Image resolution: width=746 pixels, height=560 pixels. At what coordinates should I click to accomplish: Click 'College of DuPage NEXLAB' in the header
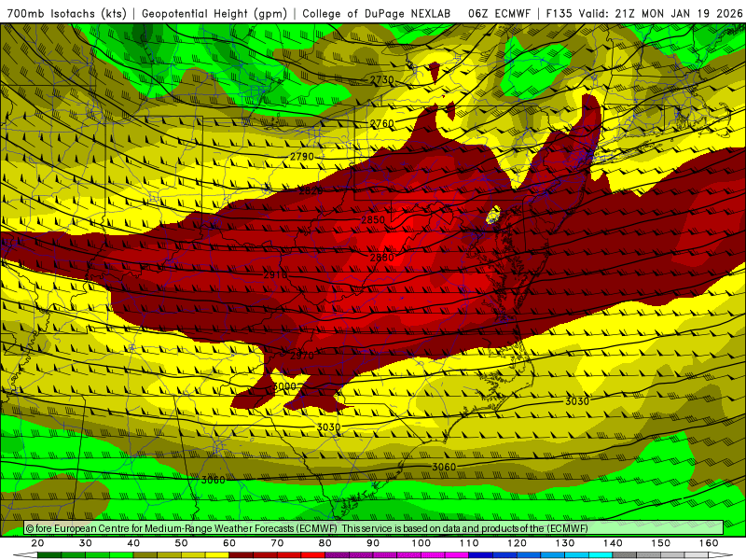[377, 13]
